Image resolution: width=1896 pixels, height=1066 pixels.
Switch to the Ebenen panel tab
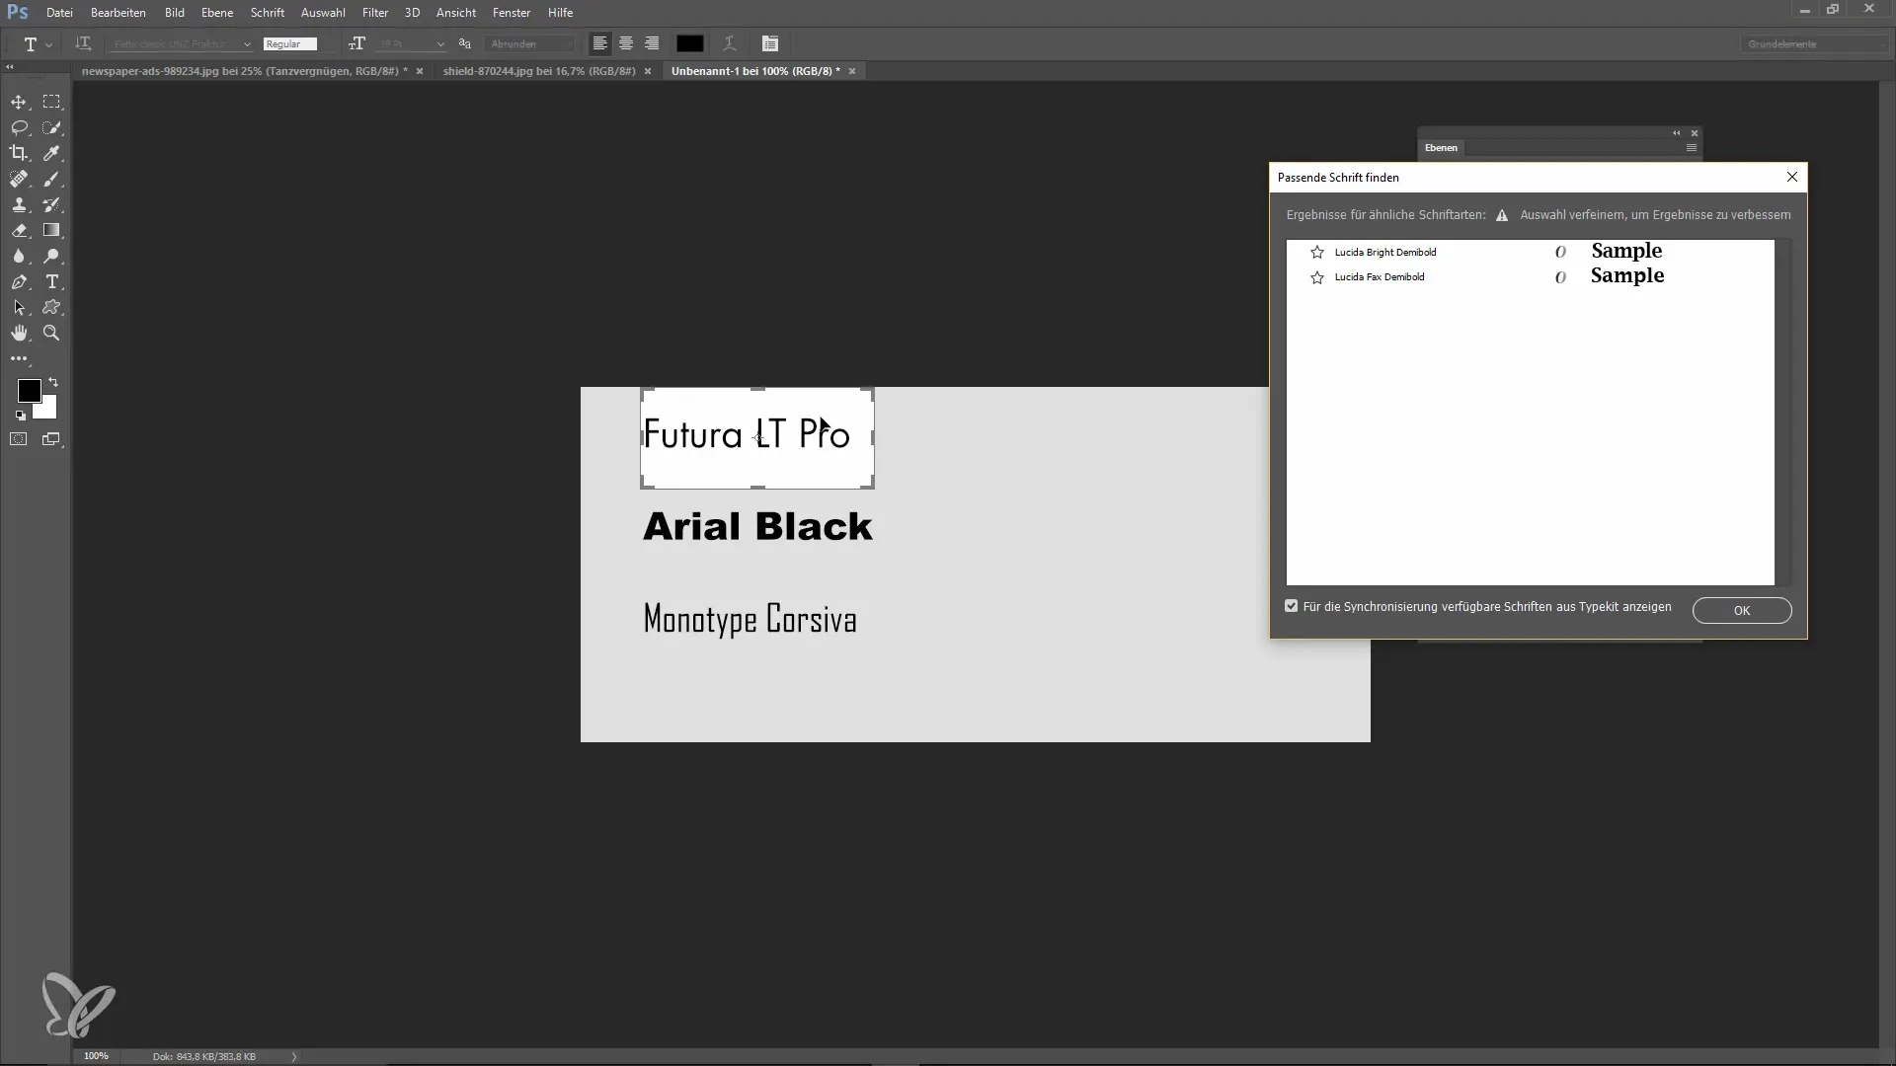tap(1441, 148)
